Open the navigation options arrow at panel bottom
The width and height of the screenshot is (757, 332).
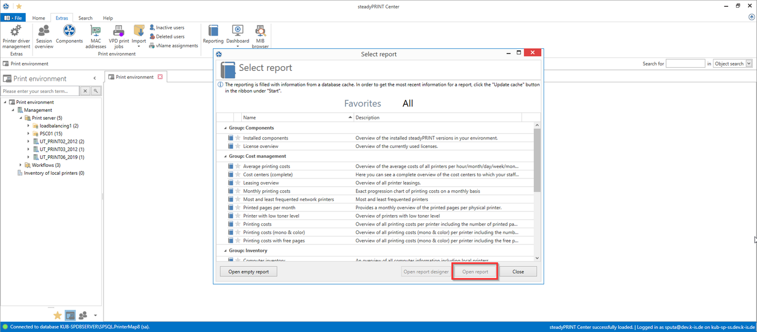point(95,315)
